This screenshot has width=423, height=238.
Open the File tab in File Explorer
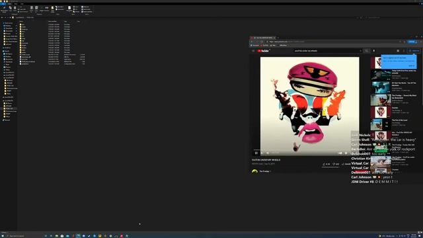(x=3, y=4)
